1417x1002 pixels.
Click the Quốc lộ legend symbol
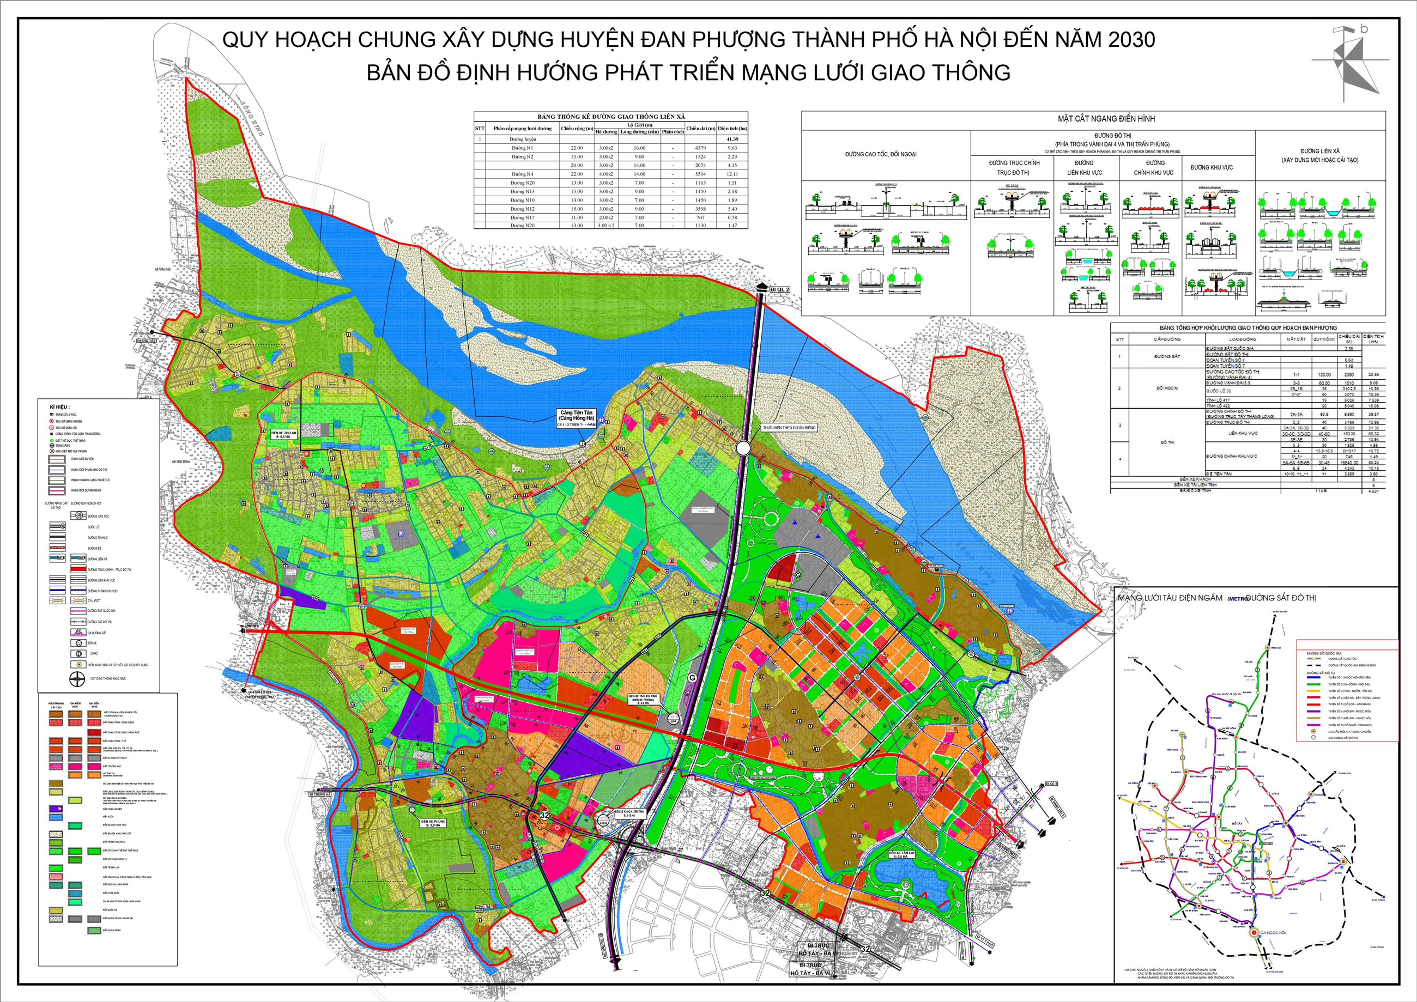[58, 526]
